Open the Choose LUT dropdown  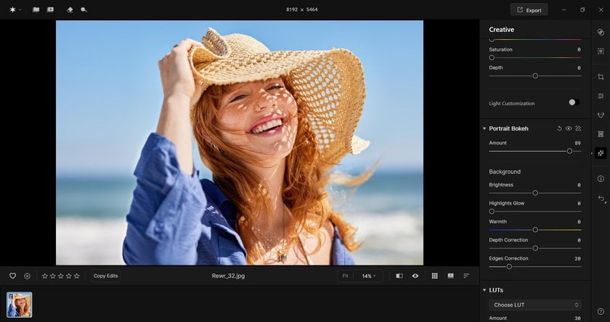(x=535, y=305)
